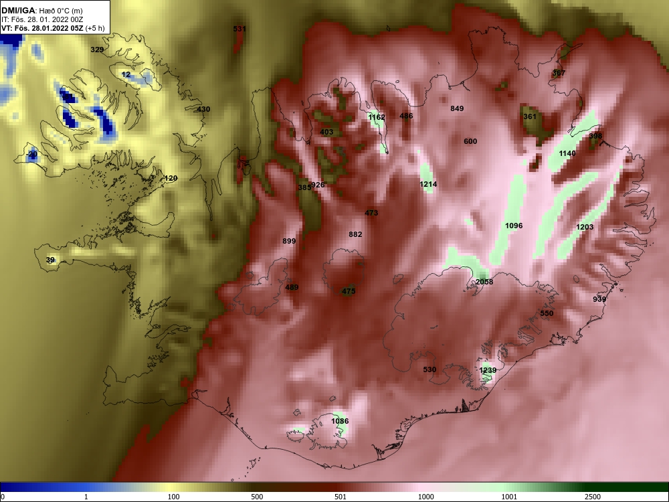Click the map value 1096
This screenshot has height=502, width=669.
[x=514, y=226]
